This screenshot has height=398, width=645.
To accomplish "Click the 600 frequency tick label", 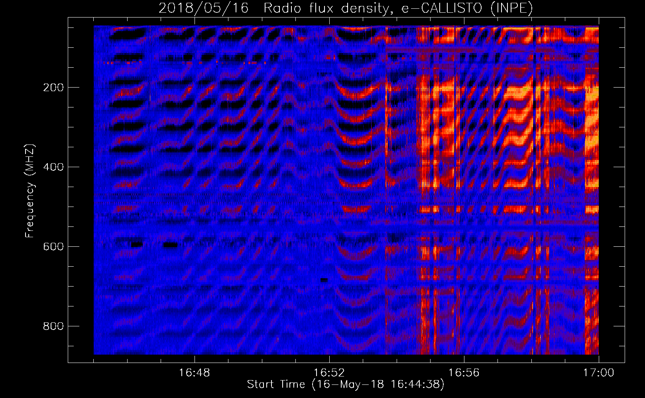I will click(x=53, y=247).
